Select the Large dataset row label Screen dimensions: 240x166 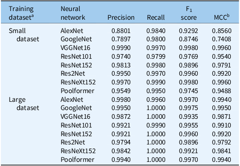click(x=24, y=104)
